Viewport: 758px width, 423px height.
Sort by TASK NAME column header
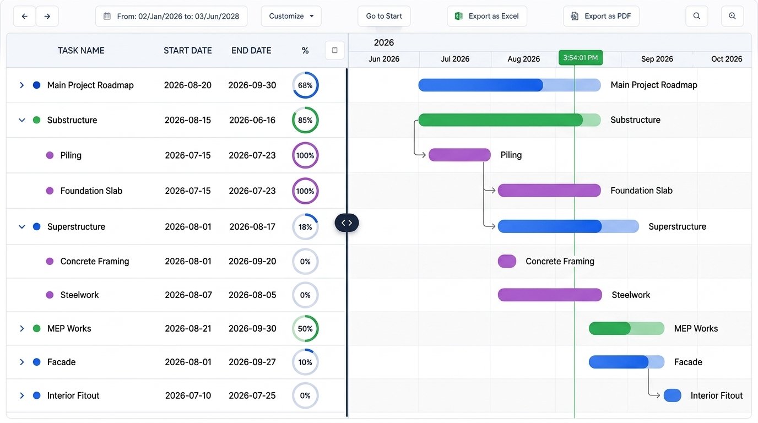pyautogui.click(x=81, y=51)
